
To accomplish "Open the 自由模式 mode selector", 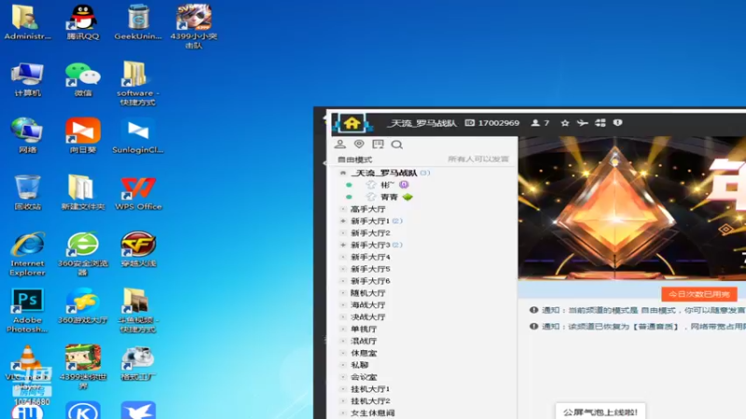I will [x=355, y=159].
